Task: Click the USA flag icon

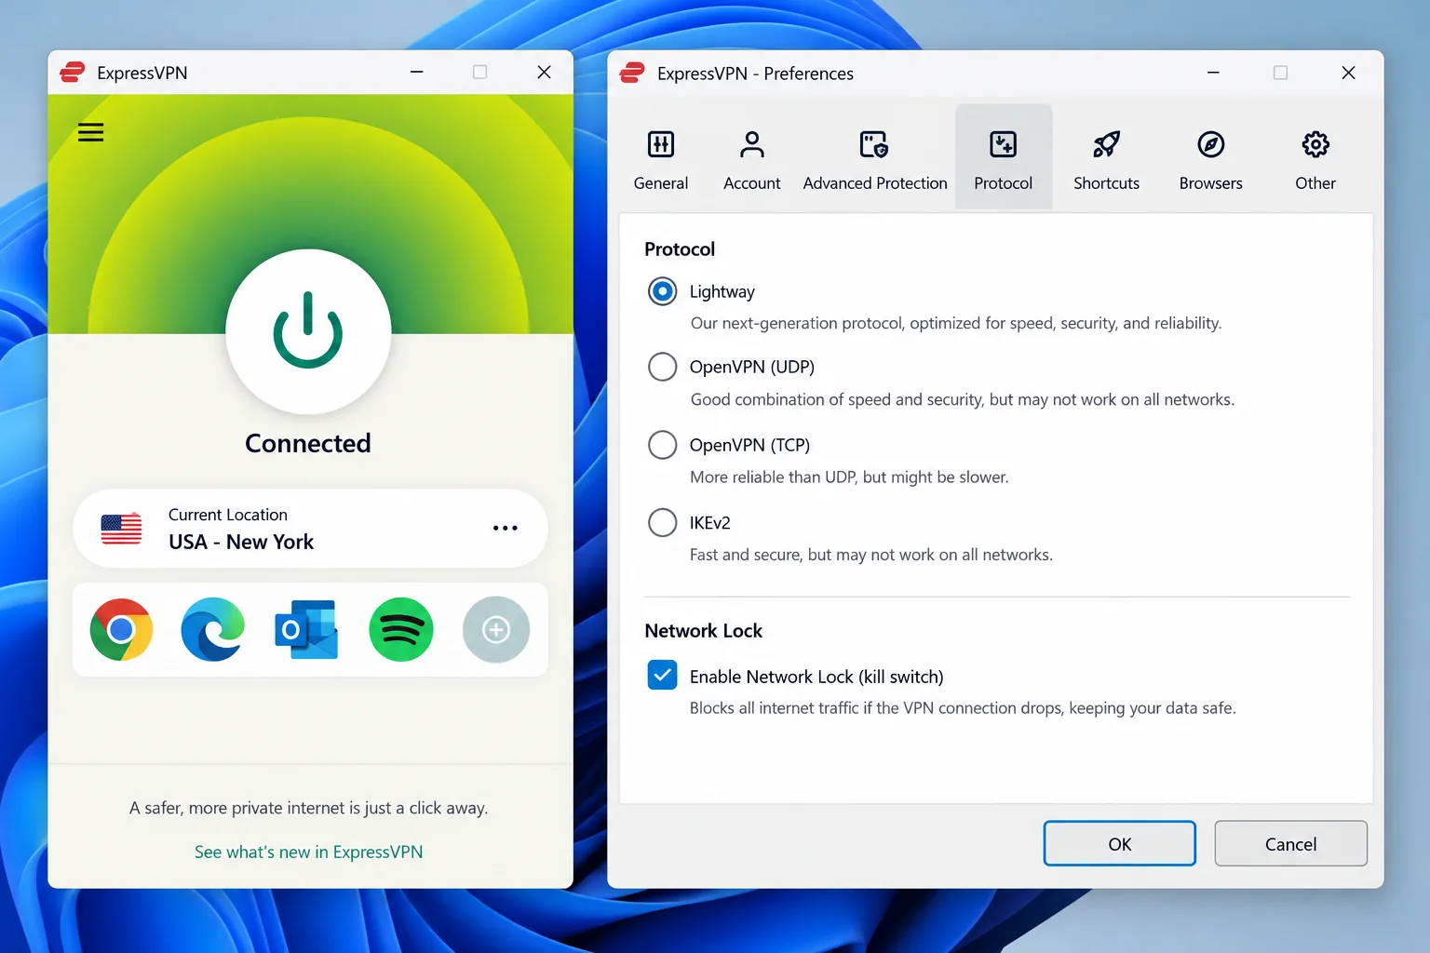Action: pyautogui.click(x=121, y=529)
